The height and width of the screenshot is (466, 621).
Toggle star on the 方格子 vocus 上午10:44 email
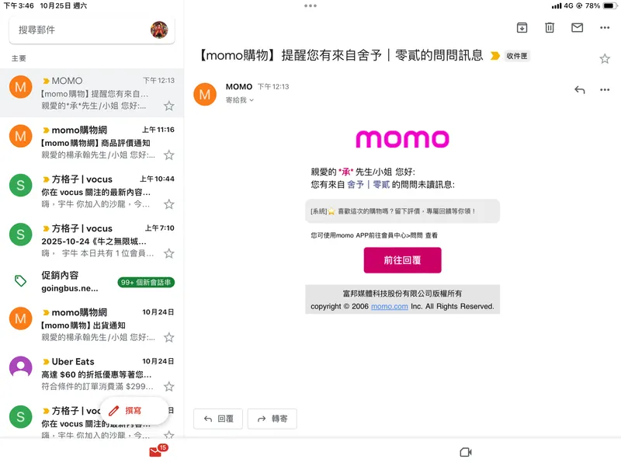(x=169, y=204)
